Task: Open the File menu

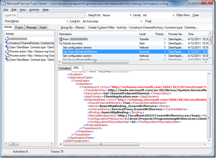Action: click(x=6, y=10)
